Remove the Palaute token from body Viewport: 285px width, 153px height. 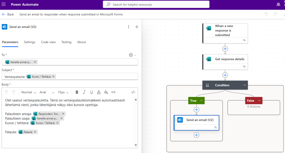35,132
